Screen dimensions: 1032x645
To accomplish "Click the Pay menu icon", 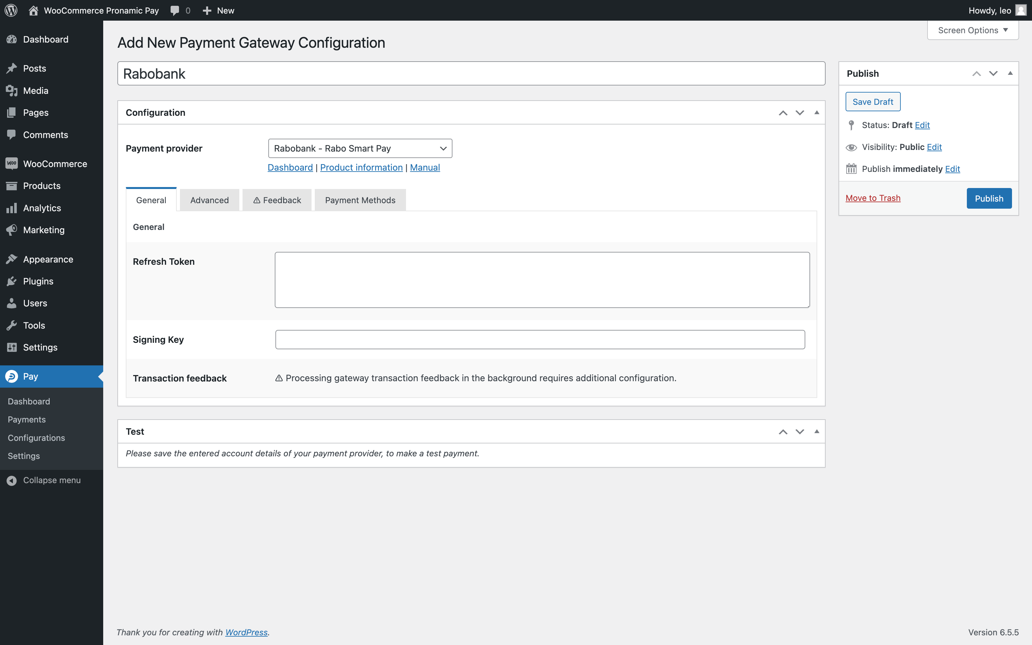I will pos(12,376).
